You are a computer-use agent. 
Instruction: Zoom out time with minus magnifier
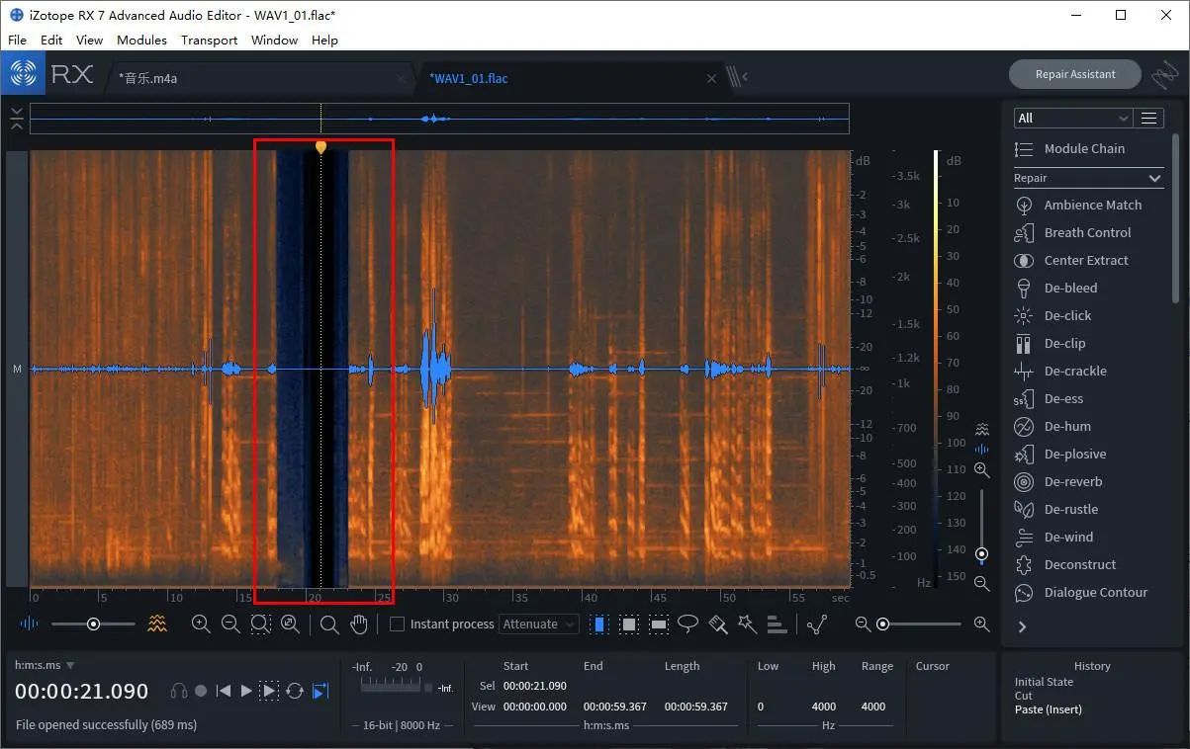230,624
